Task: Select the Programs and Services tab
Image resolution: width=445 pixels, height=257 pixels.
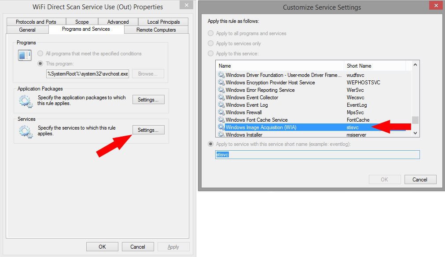Action: pyautogui.click(x=86, y=29)
